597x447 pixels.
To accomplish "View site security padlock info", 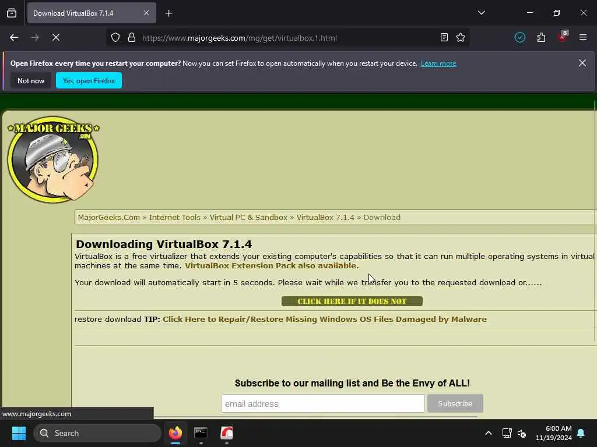I will pyautogui.click(x=132, y=38).
